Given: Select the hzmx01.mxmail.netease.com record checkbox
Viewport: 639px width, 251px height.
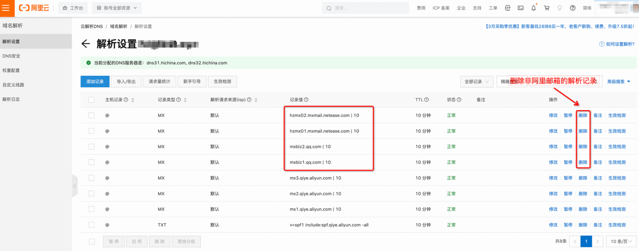Looking at the screenshot, I should click(92, 131).
